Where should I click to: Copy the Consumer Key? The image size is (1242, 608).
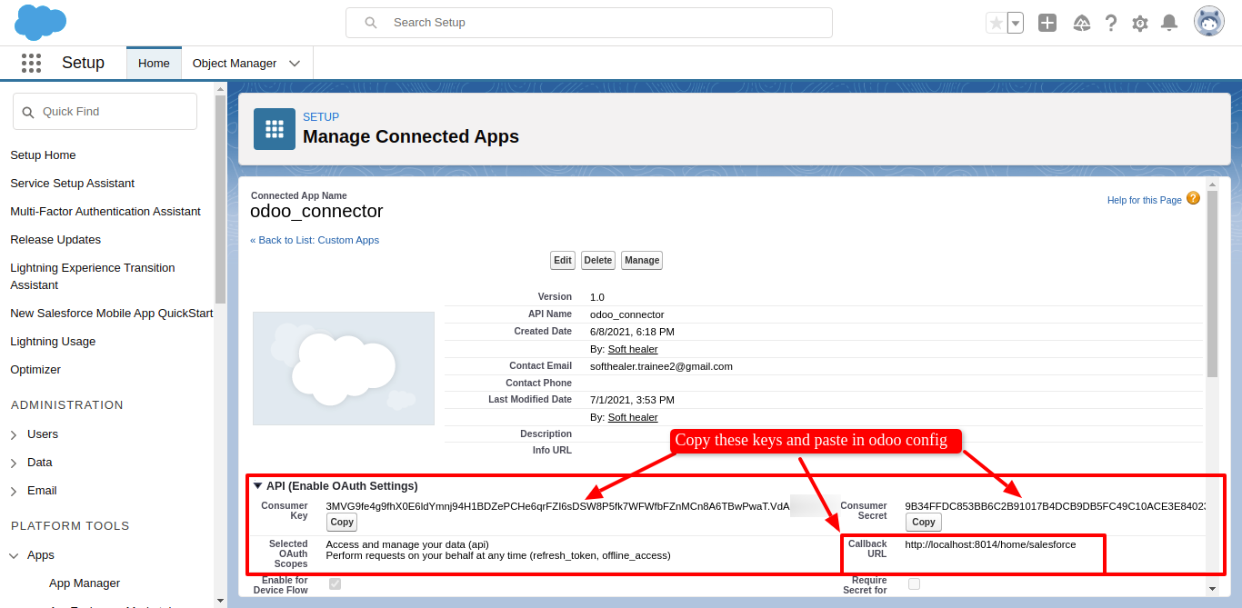coord(342,522)
